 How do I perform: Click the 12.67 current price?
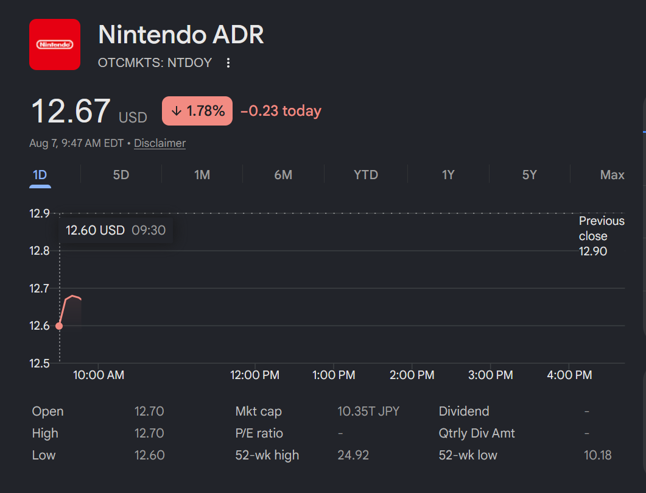coord(71,111)
